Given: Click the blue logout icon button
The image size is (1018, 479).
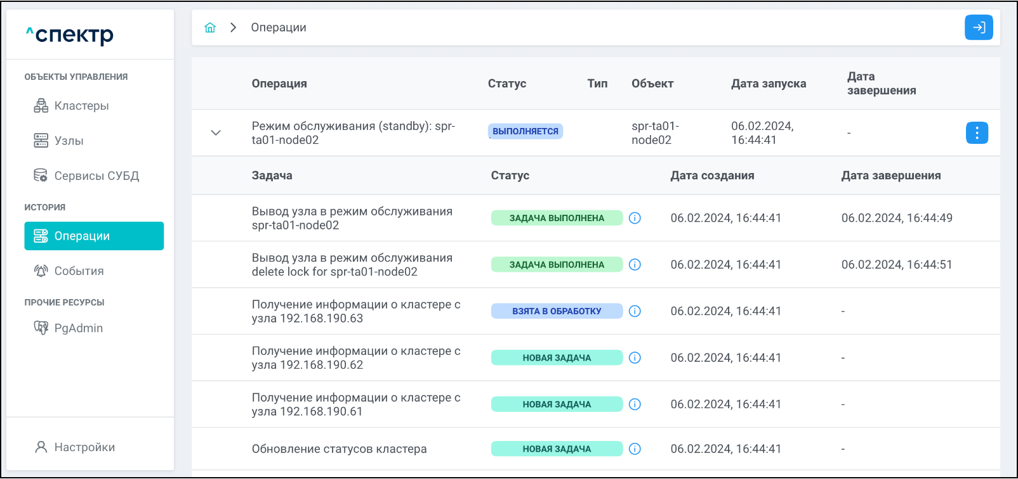Looking at the screenshot, I should click(x=979, y=28).
